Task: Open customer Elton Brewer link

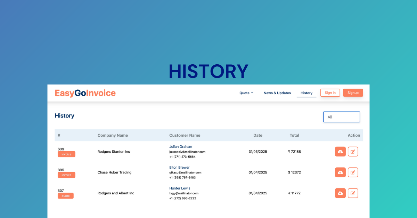Action: tap(179, 168)
